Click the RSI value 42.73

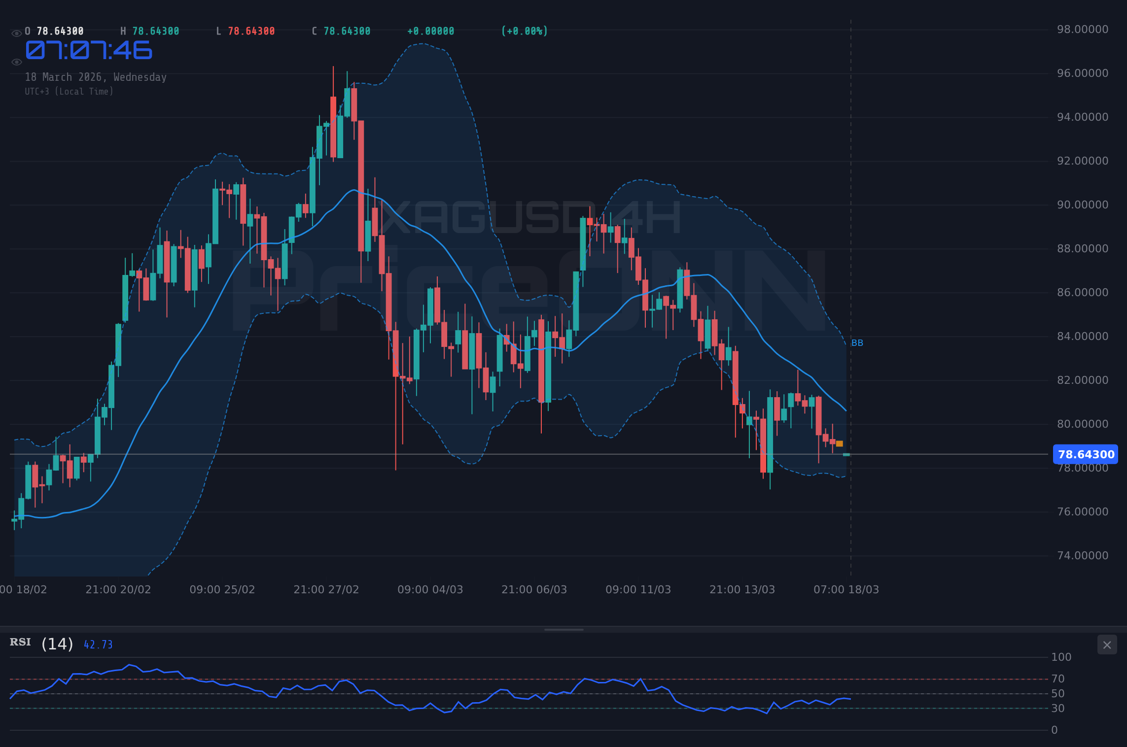coord(98,644)
